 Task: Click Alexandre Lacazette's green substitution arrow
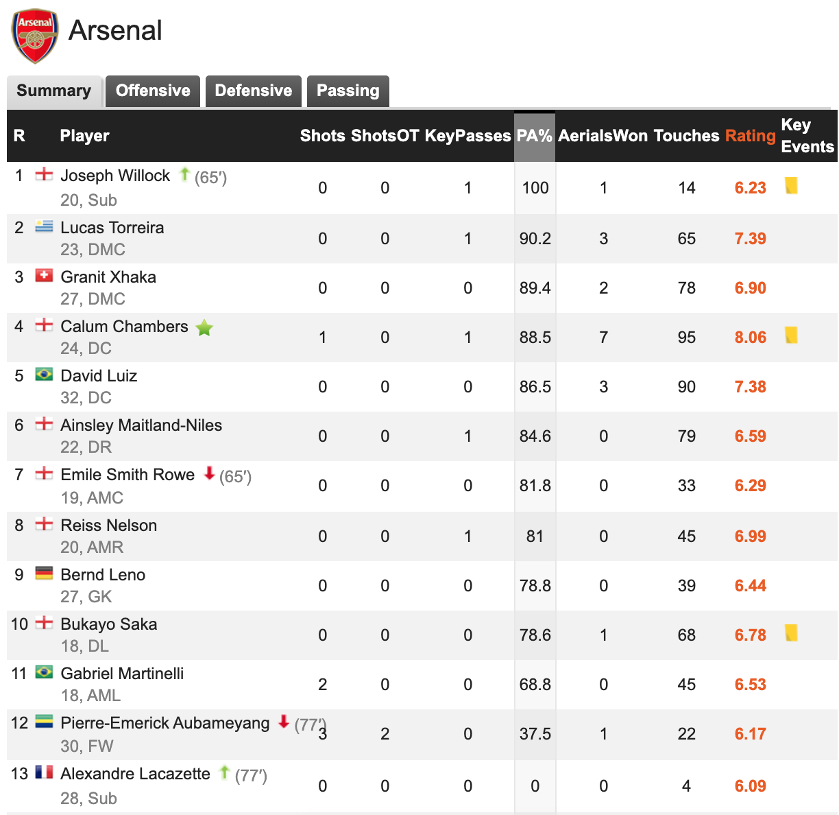[x=224, y=772]
